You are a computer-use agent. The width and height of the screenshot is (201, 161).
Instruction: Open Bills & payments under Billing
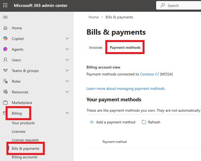tap(26, 149)
